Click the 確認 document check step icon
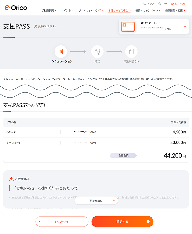Image resolution: width=192 pixels, height=234 pixels. pos(97,52)
